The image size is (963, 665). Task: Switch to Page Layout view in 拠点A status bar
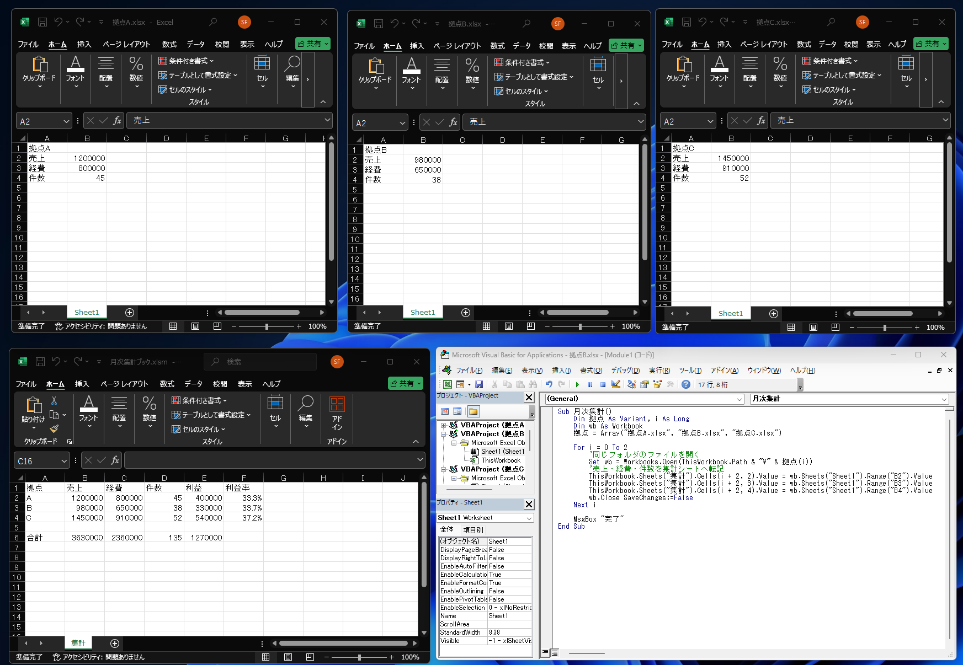[195, 326]
